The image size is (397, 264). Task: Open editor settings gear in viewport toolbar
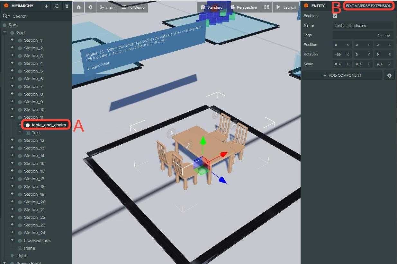90,7
